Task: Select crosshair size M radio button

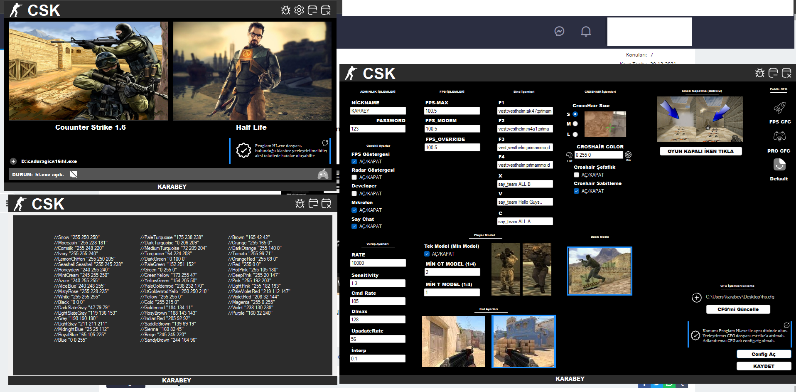Action: (x=575, y=124)
